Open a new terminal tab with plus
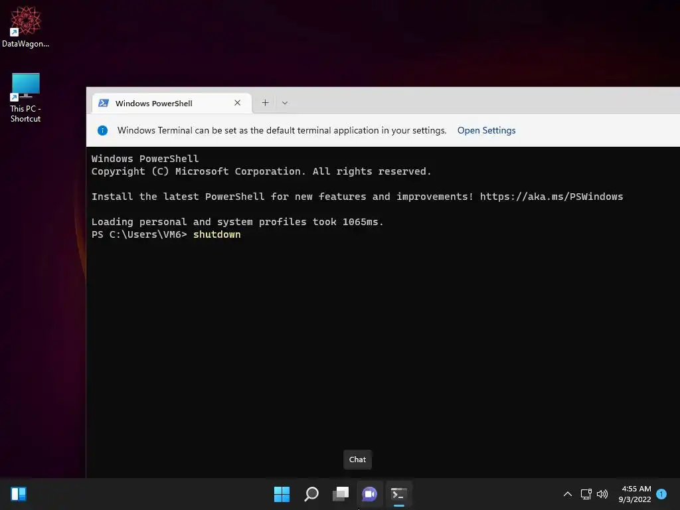Viewport: 680px width, 510px height. (265, 103)
